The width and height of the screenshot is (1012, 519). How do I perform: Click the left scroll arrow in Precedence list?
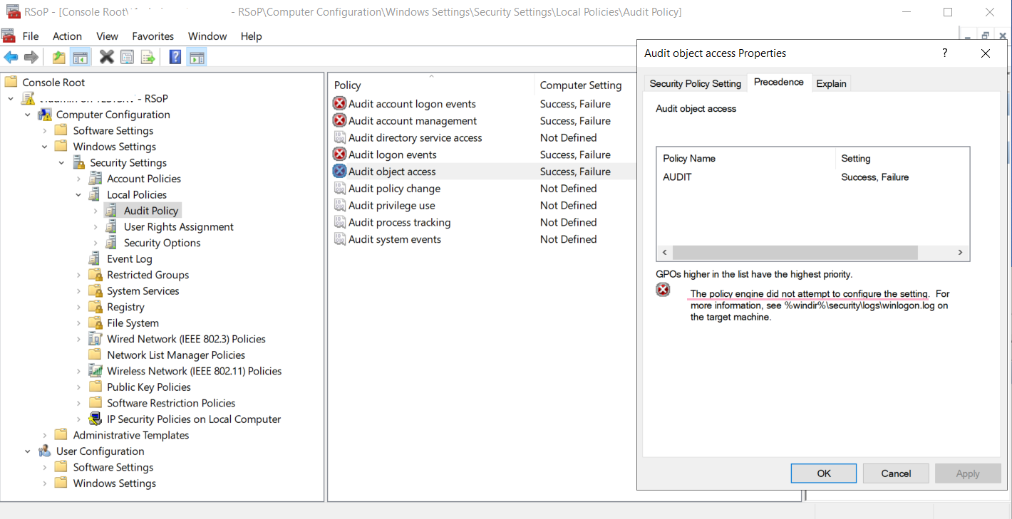664,253
